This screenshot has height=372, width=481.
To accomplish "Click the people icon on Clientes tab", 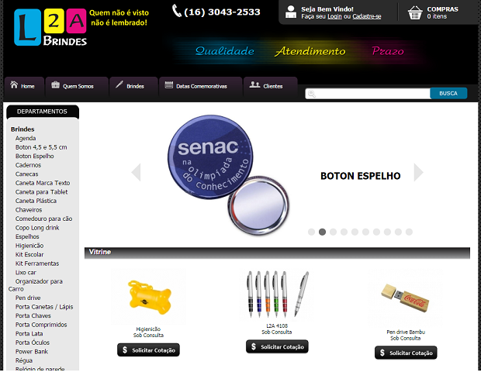I will [254, 85].
